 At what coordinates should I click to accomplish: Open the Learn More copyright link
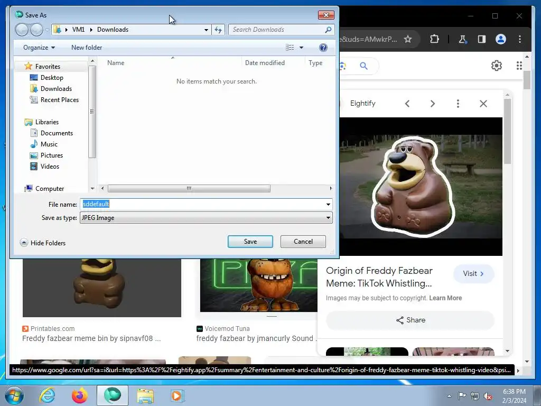point(445,298)
